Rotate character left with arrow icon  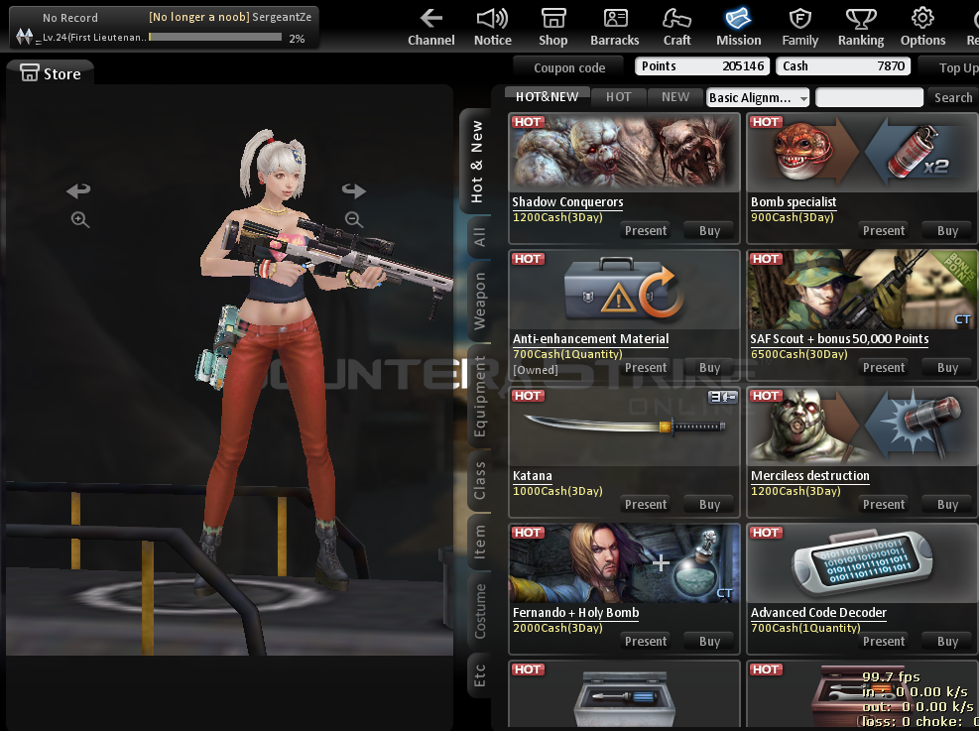pos(78,189)
